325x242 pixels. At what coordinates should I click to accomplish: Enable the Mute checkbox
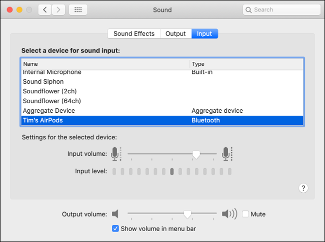click(x=245, y=214)
